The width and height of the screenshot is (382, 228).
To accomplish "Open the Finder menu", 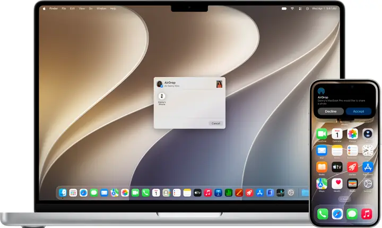I will [54, 8].
